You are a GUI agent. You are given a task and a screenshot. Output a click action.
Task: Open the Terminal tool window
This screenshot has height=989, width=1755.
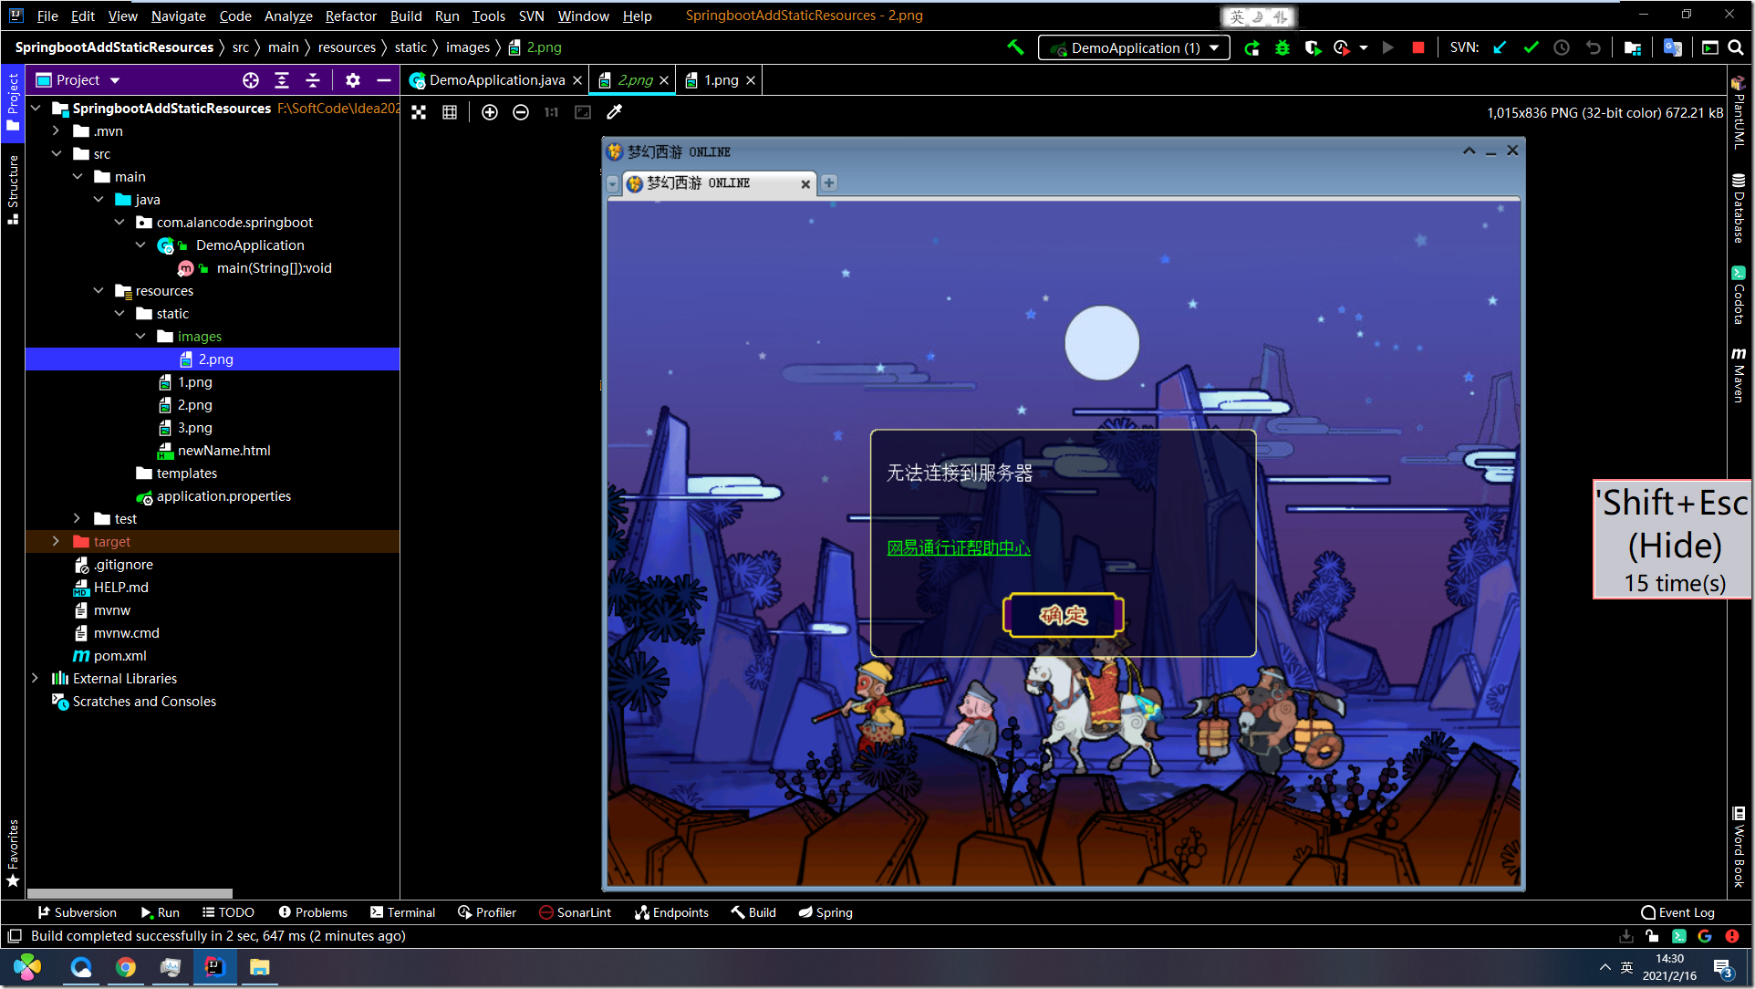click(x=403, y=912)
